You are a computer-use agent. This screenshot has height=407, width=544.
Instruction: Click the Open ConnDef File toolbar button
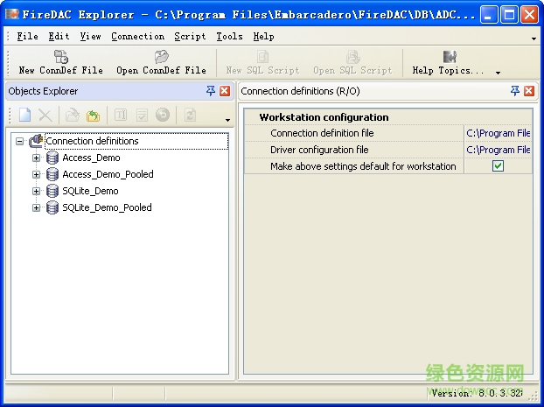(x=161, y=63)
